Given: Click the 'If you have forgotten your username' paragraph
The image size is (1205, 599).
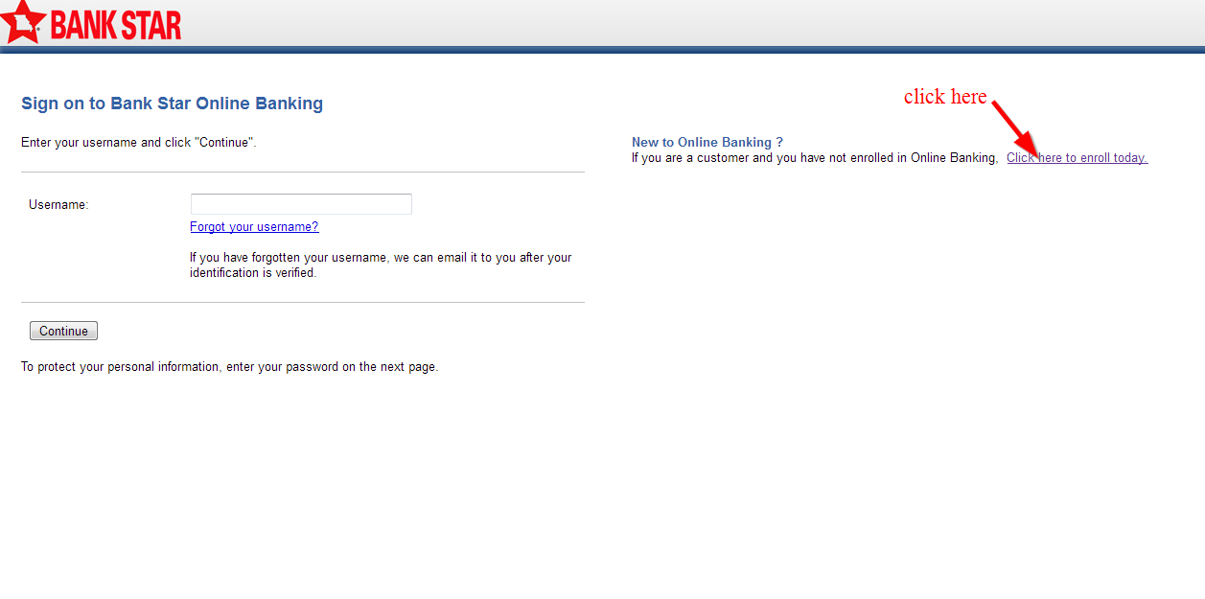Looking at the screenshot, I should point(381,265).
